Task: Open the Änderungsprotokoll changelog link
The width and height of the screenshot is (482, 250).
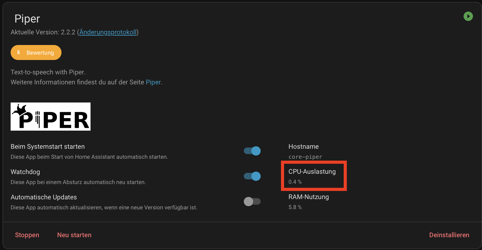Action: tap(108, 32)
